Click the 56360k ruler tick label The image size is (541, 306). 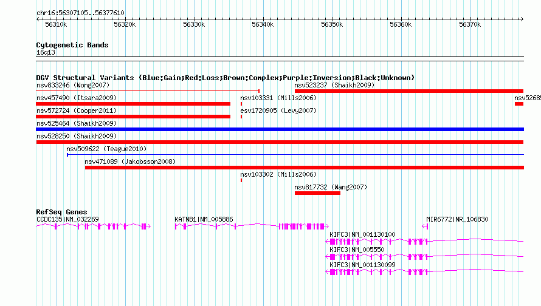(401, 24)
